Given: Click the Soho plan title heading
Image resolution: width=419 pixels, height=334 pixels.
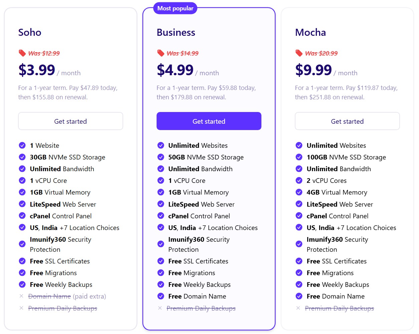Looking at the screenshot, I should point(30,32).
